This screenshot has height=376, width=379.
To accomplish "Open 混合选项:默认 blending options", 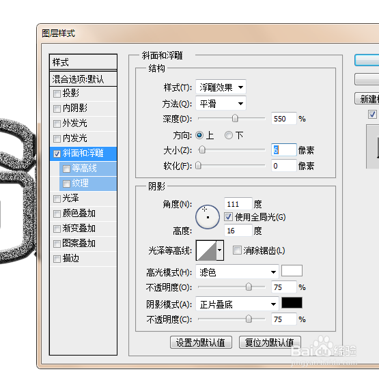I will (83, 79).
